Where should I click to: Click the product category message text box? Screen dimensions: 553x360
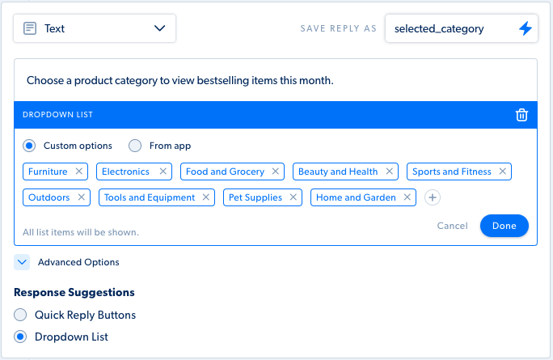tap(276, 80)
